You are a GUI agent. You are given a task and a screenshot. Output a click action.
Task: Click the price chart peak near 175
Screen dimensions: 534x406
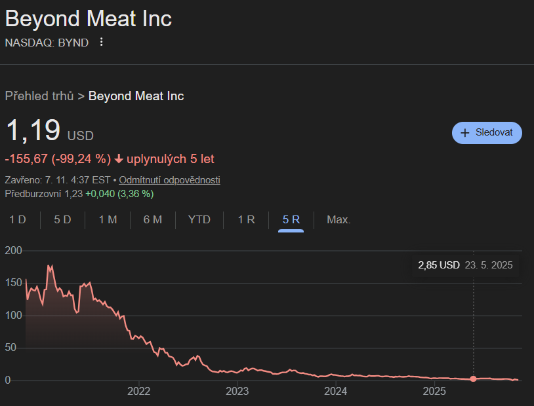49,266
